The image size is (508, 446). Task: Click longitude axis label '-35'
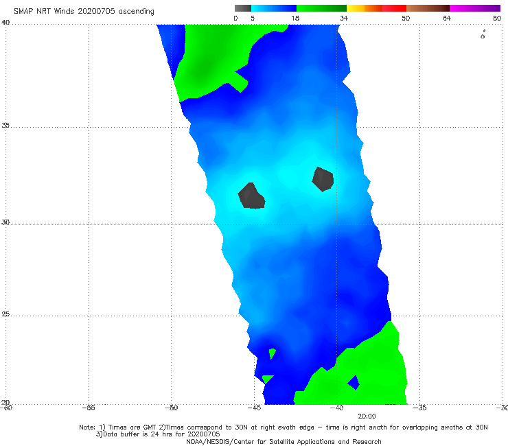pos(419,408)
